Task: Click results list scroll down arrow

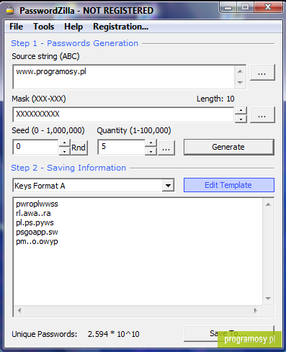Action: click(x=268, y=299)
